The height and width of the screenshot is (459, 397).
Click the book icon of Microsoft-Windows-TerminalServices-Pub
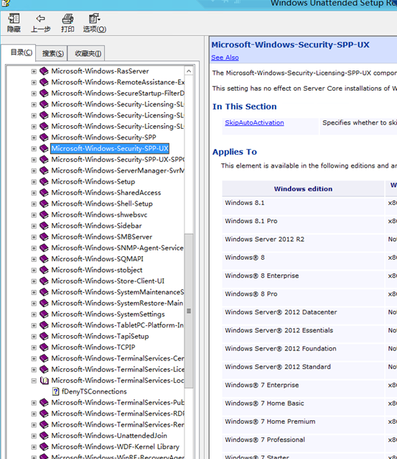pyautogui.click(x=44, y=402)
